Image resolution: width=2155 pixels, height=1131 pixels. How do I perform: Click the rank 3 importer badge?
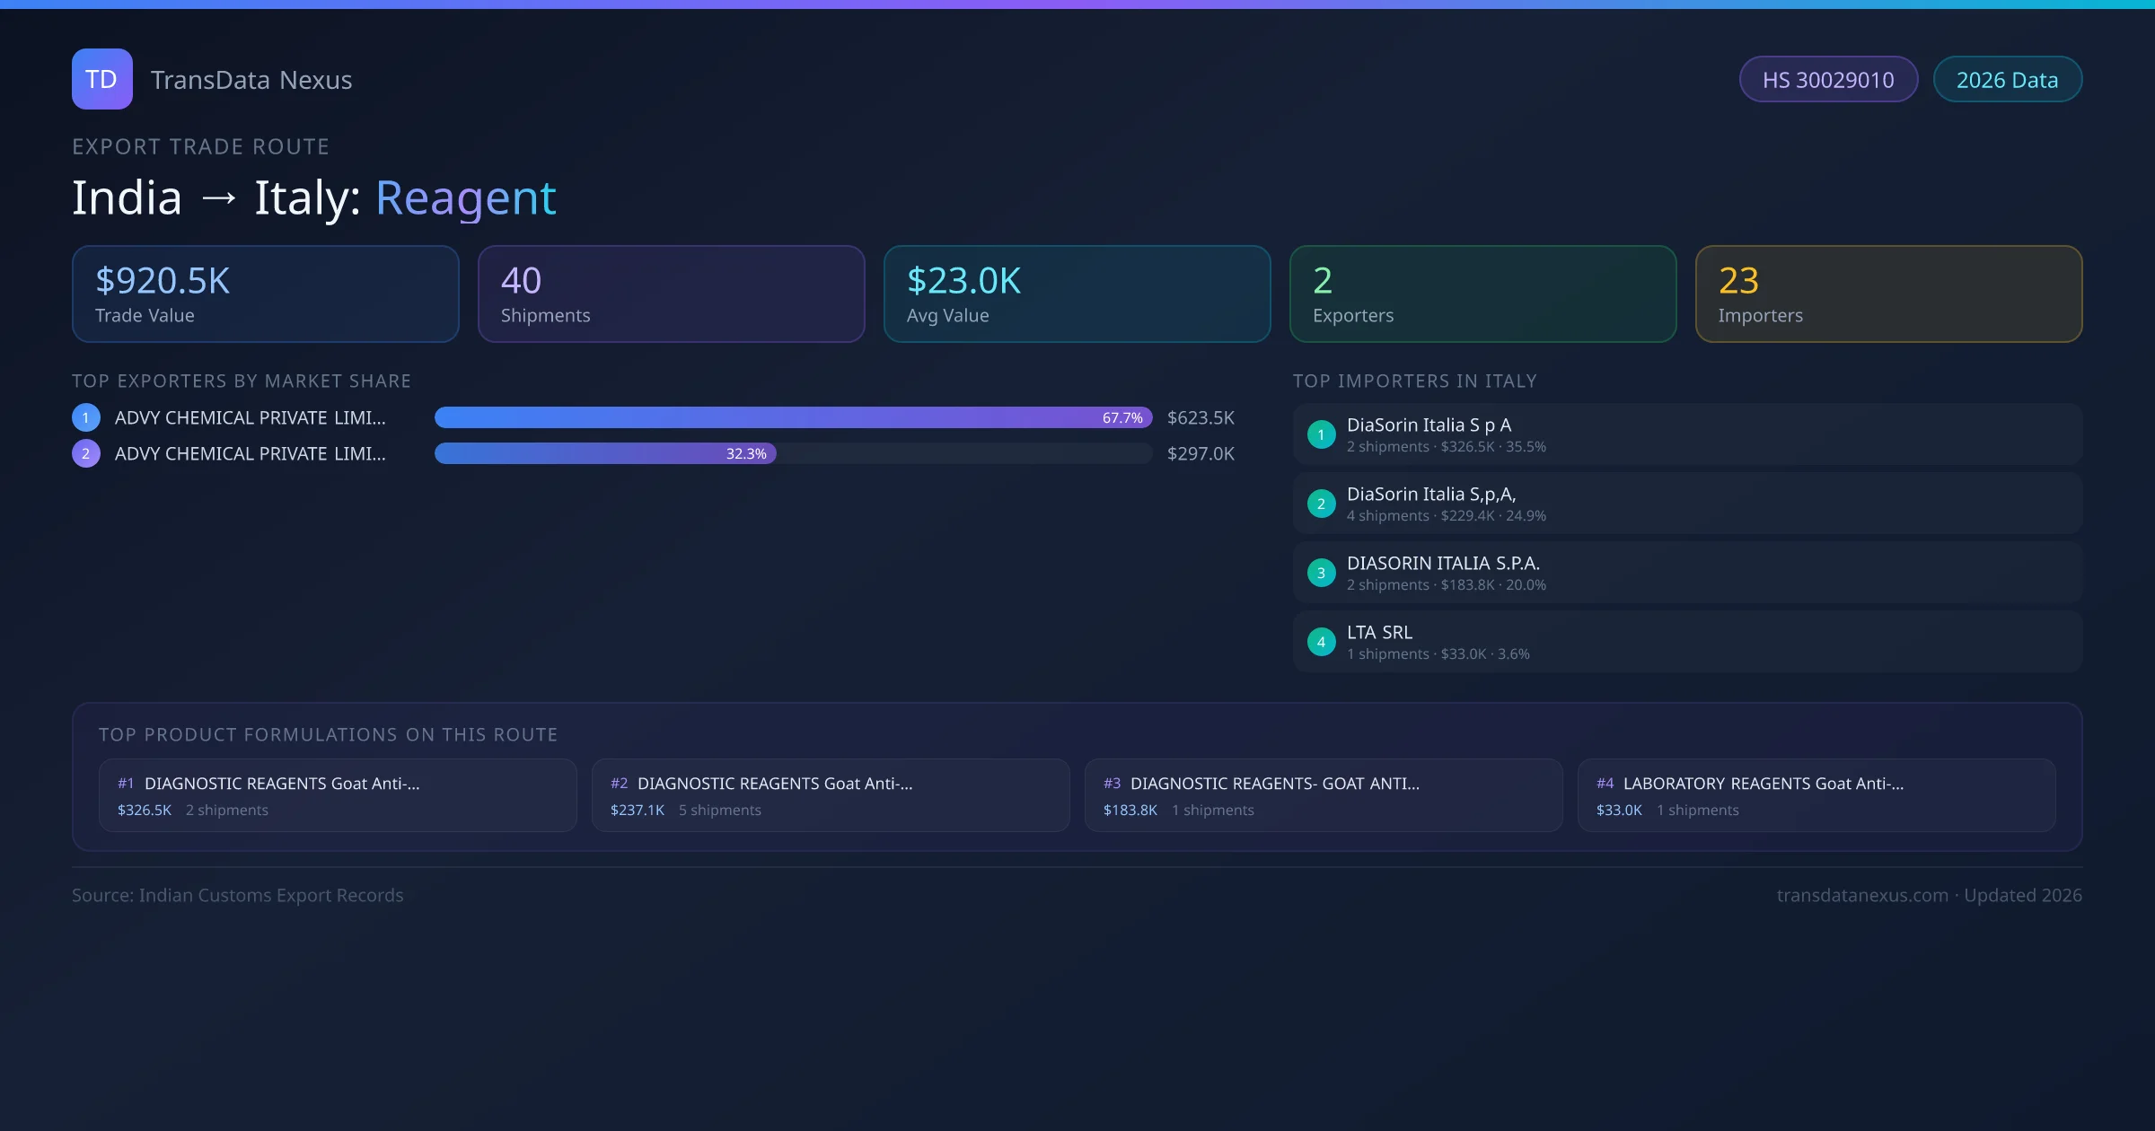pyautogui.click(x=1321, y=573)
